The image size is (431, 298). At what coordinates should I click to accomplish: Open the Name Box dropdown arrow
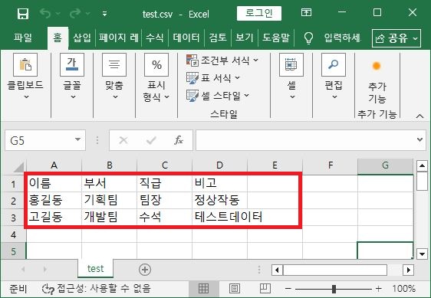[78, 139]
